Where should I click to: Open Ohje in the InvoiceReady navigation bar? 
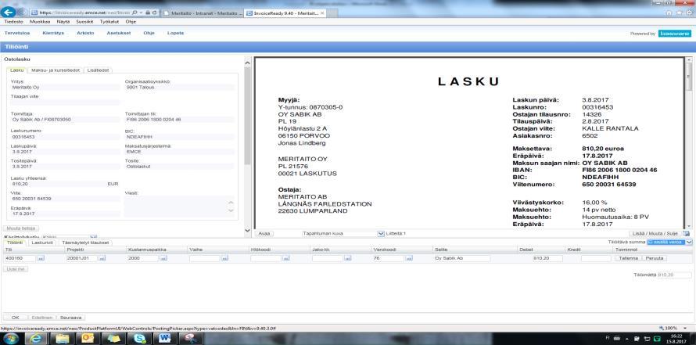[149, 34]
